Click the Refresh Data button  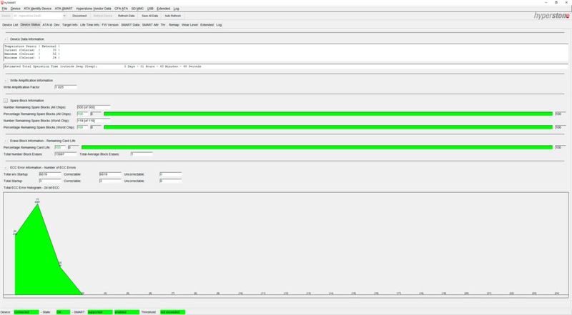point(127,16)
